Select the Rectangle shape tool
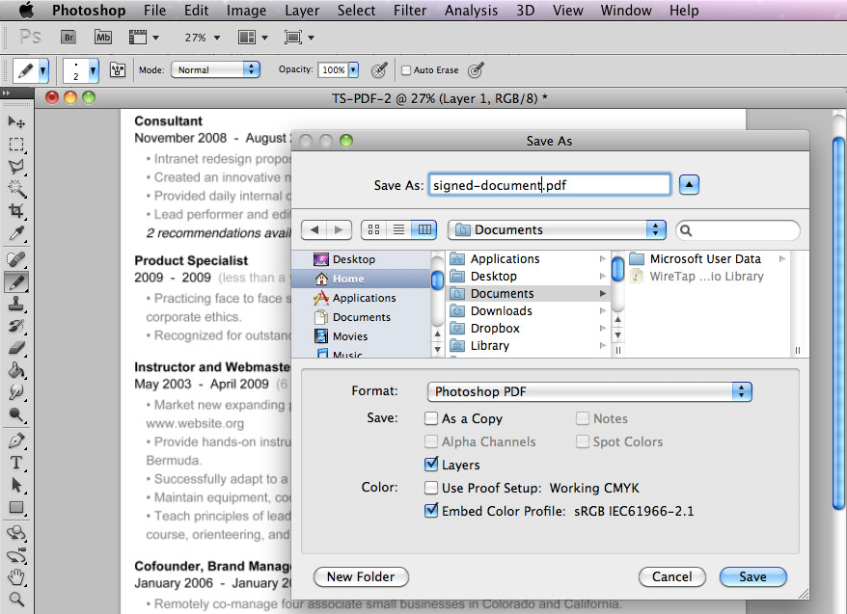This screenshot has width=847, height=614. pos(16,507)
